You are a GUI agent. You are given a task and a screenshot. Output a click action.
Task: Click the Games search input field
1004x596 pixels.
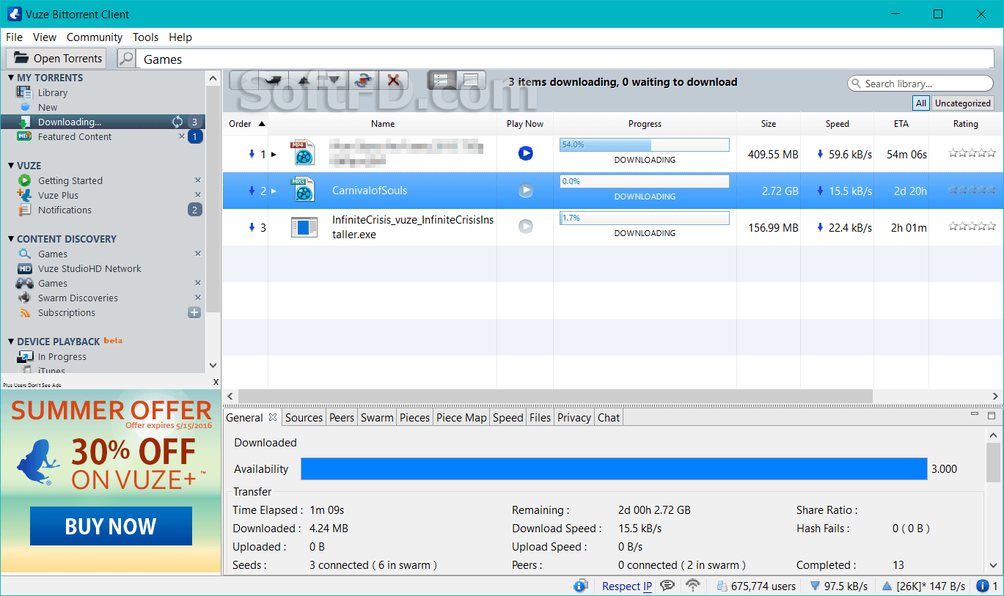pyautogui.click(x=565, y=59)
